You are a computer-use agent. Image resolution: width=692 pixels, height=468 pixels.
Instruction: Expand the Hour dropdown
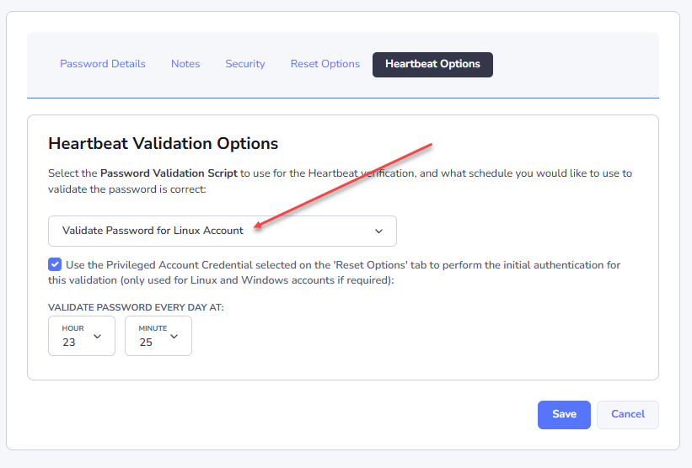pos(82,336)
